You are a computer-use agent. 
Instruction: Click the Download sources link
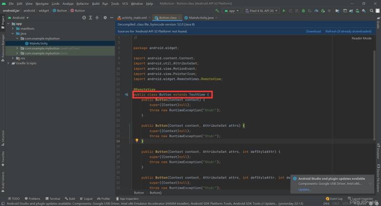(x=313, y=31)
